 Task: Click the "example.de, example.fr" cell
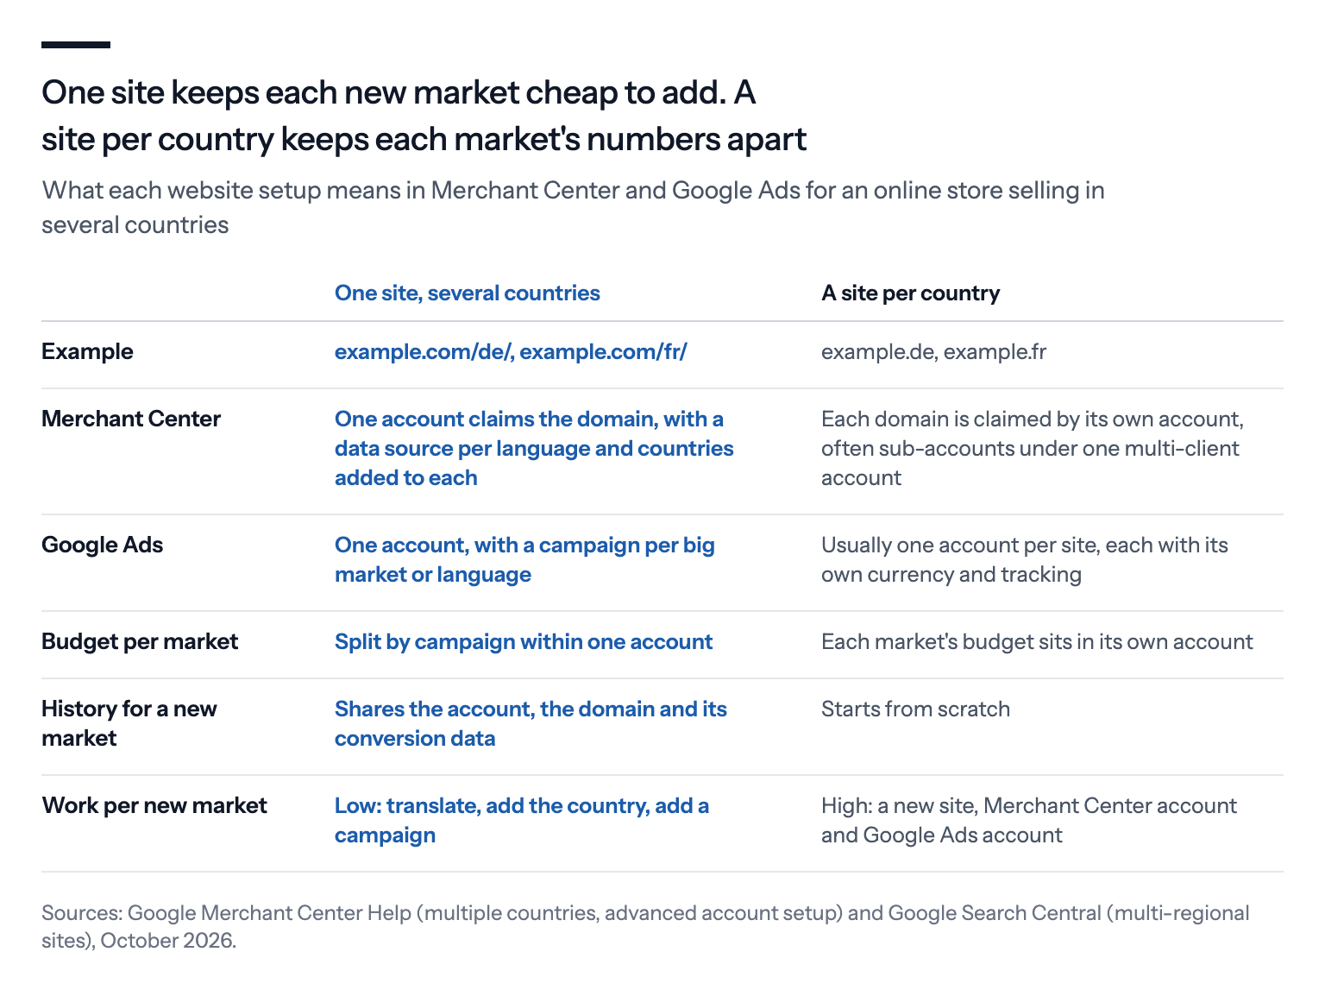coord(933,351)
